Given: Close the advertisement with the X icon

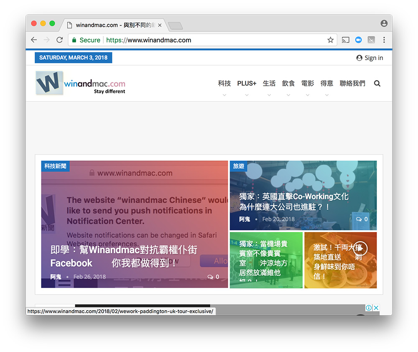Looking at the screenshot, I should click(x=376, y=308).
